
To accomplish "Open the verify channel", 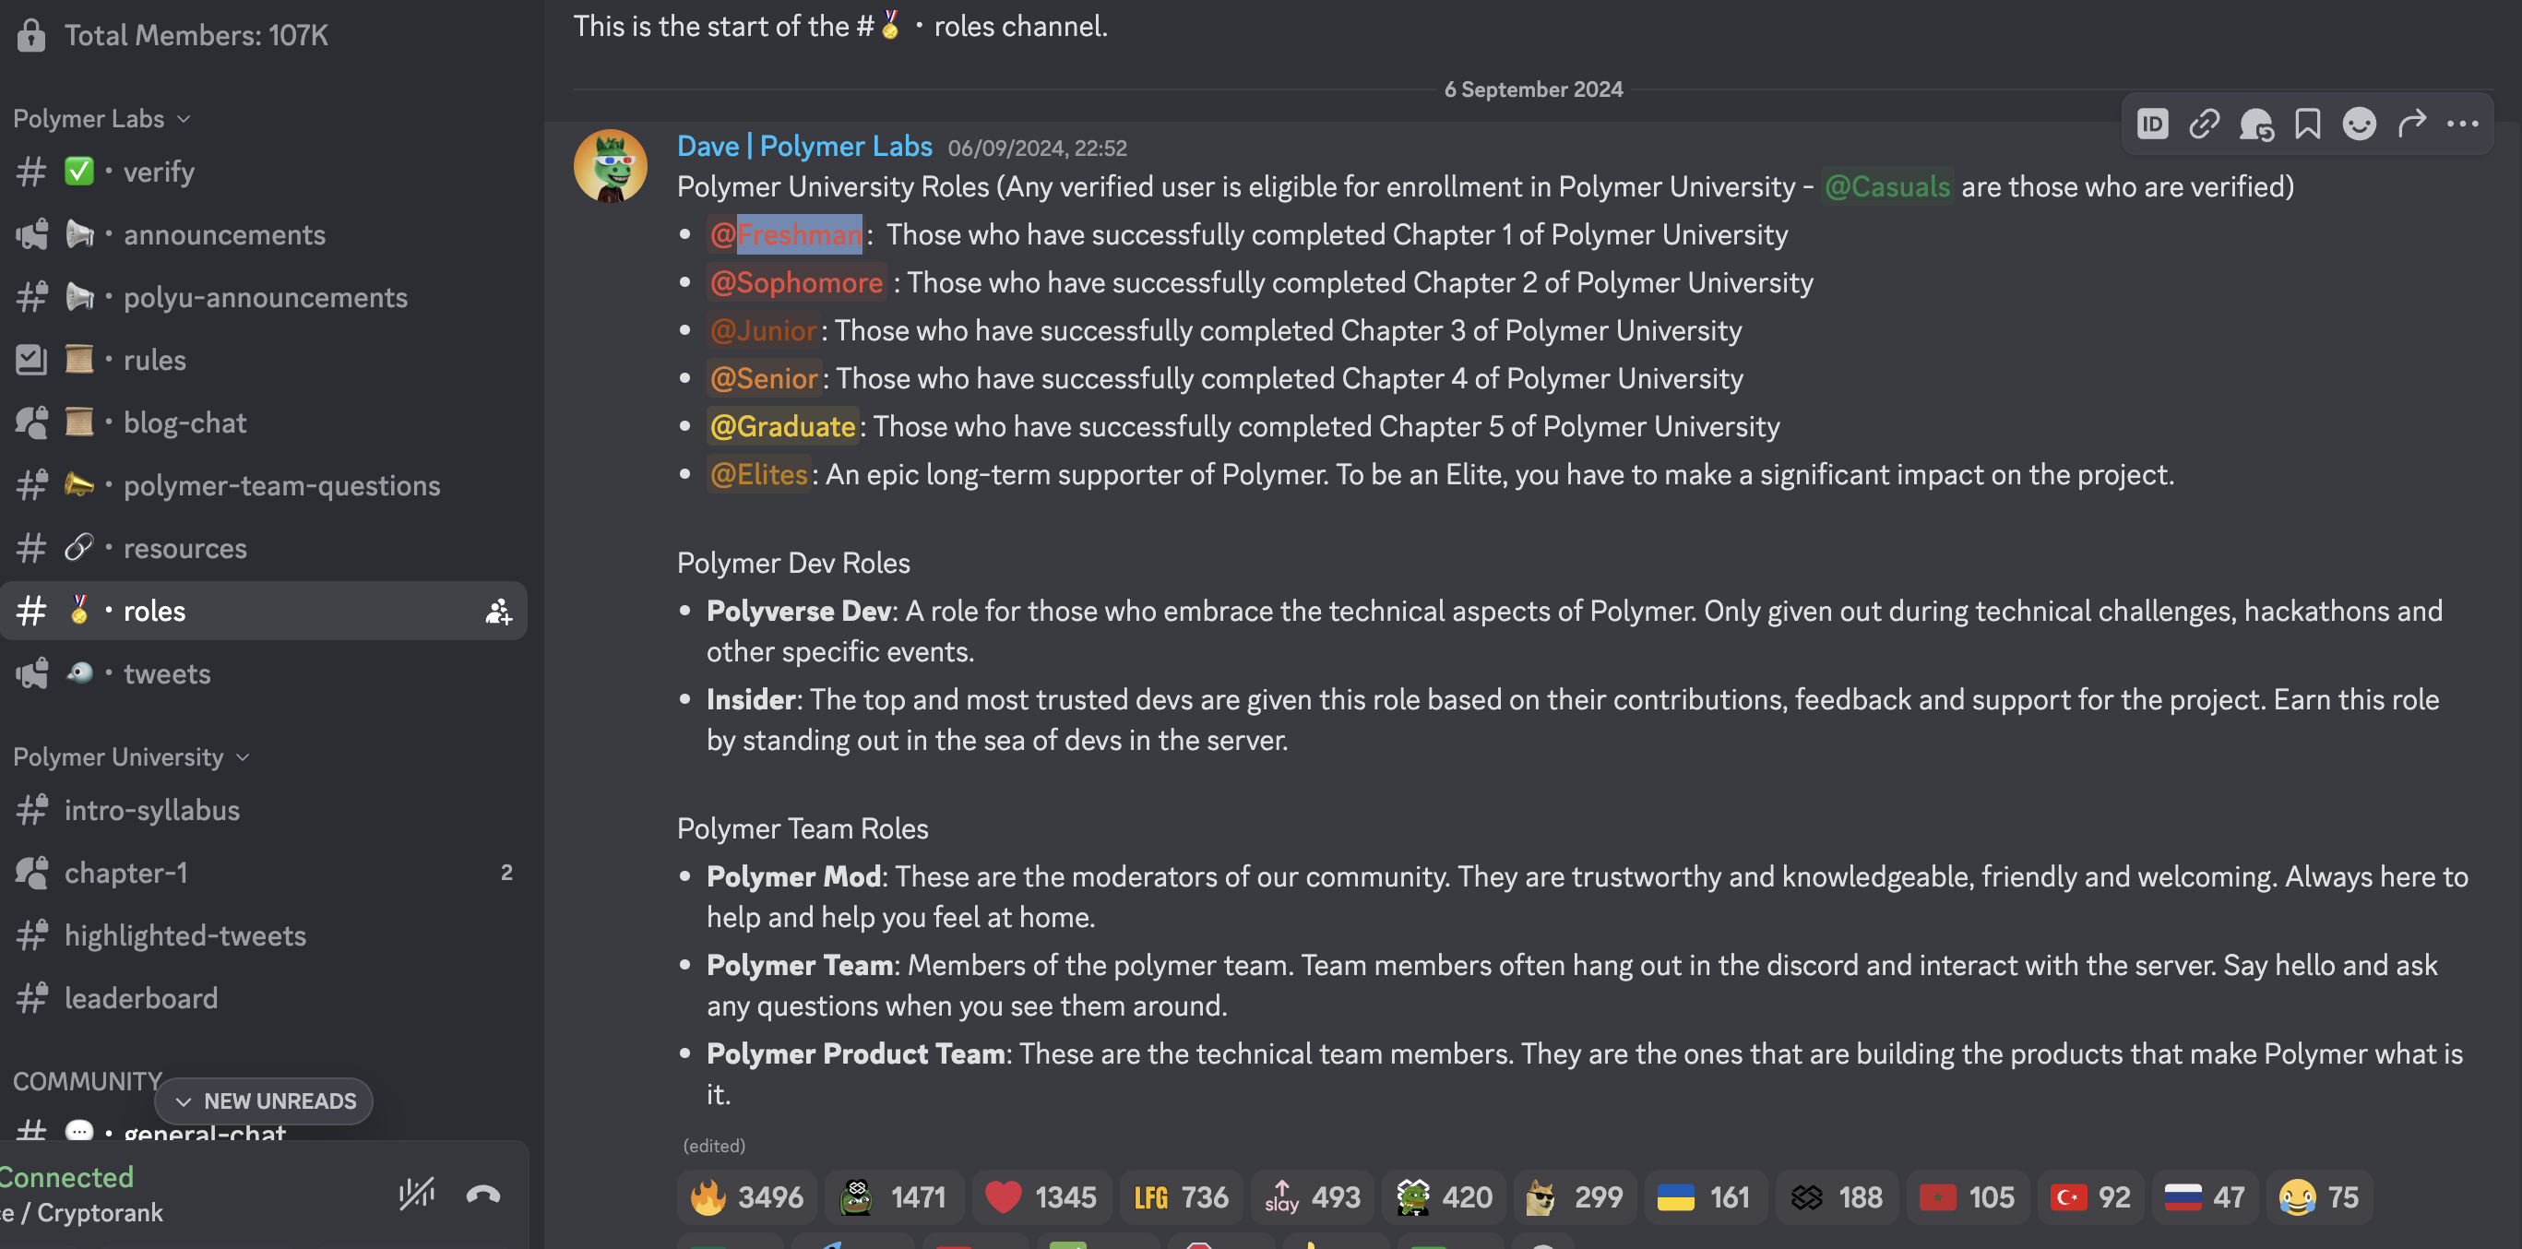I will [x=263, y=172].
